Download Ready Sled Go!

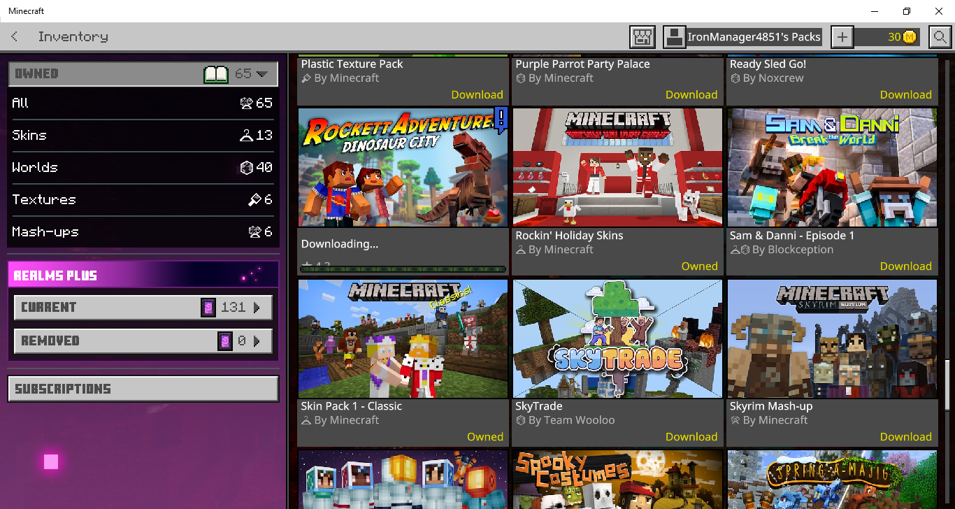905,95
